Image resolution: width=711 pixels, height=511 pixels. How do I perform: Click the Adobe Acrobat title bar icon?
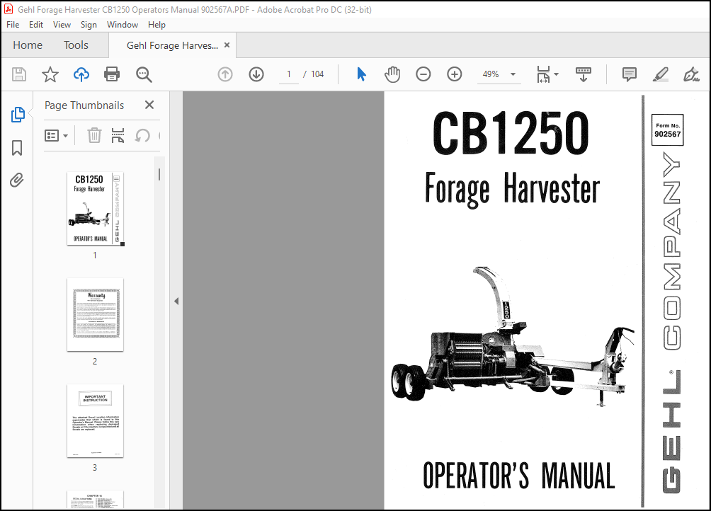[8, 9]
